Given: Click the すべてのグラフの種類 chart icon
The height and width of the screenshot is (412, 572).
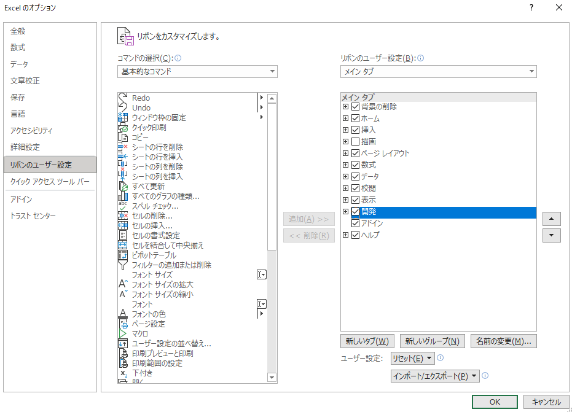Looking at the screenshot, I should click(123, 196).
